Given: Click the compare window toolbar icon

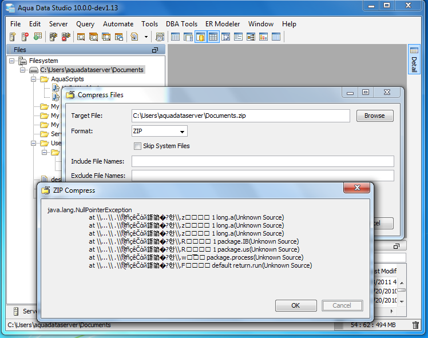Looking at the screenshot, I should point(226,37).
